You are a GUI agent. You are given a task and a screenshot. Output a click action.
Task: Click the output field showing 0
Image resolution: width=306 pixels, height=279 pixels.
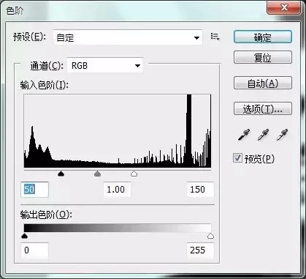click(35, 250)
